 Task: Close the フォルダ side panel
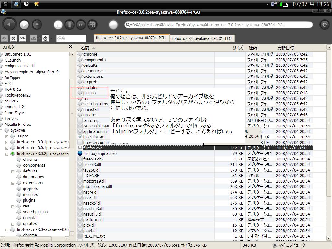(x=71, y=47)
